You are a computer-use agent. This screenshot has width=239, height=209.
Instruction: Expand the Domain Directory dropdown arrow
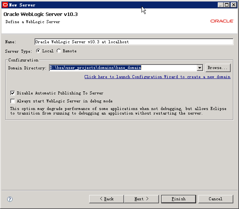[x=200, y=68]
